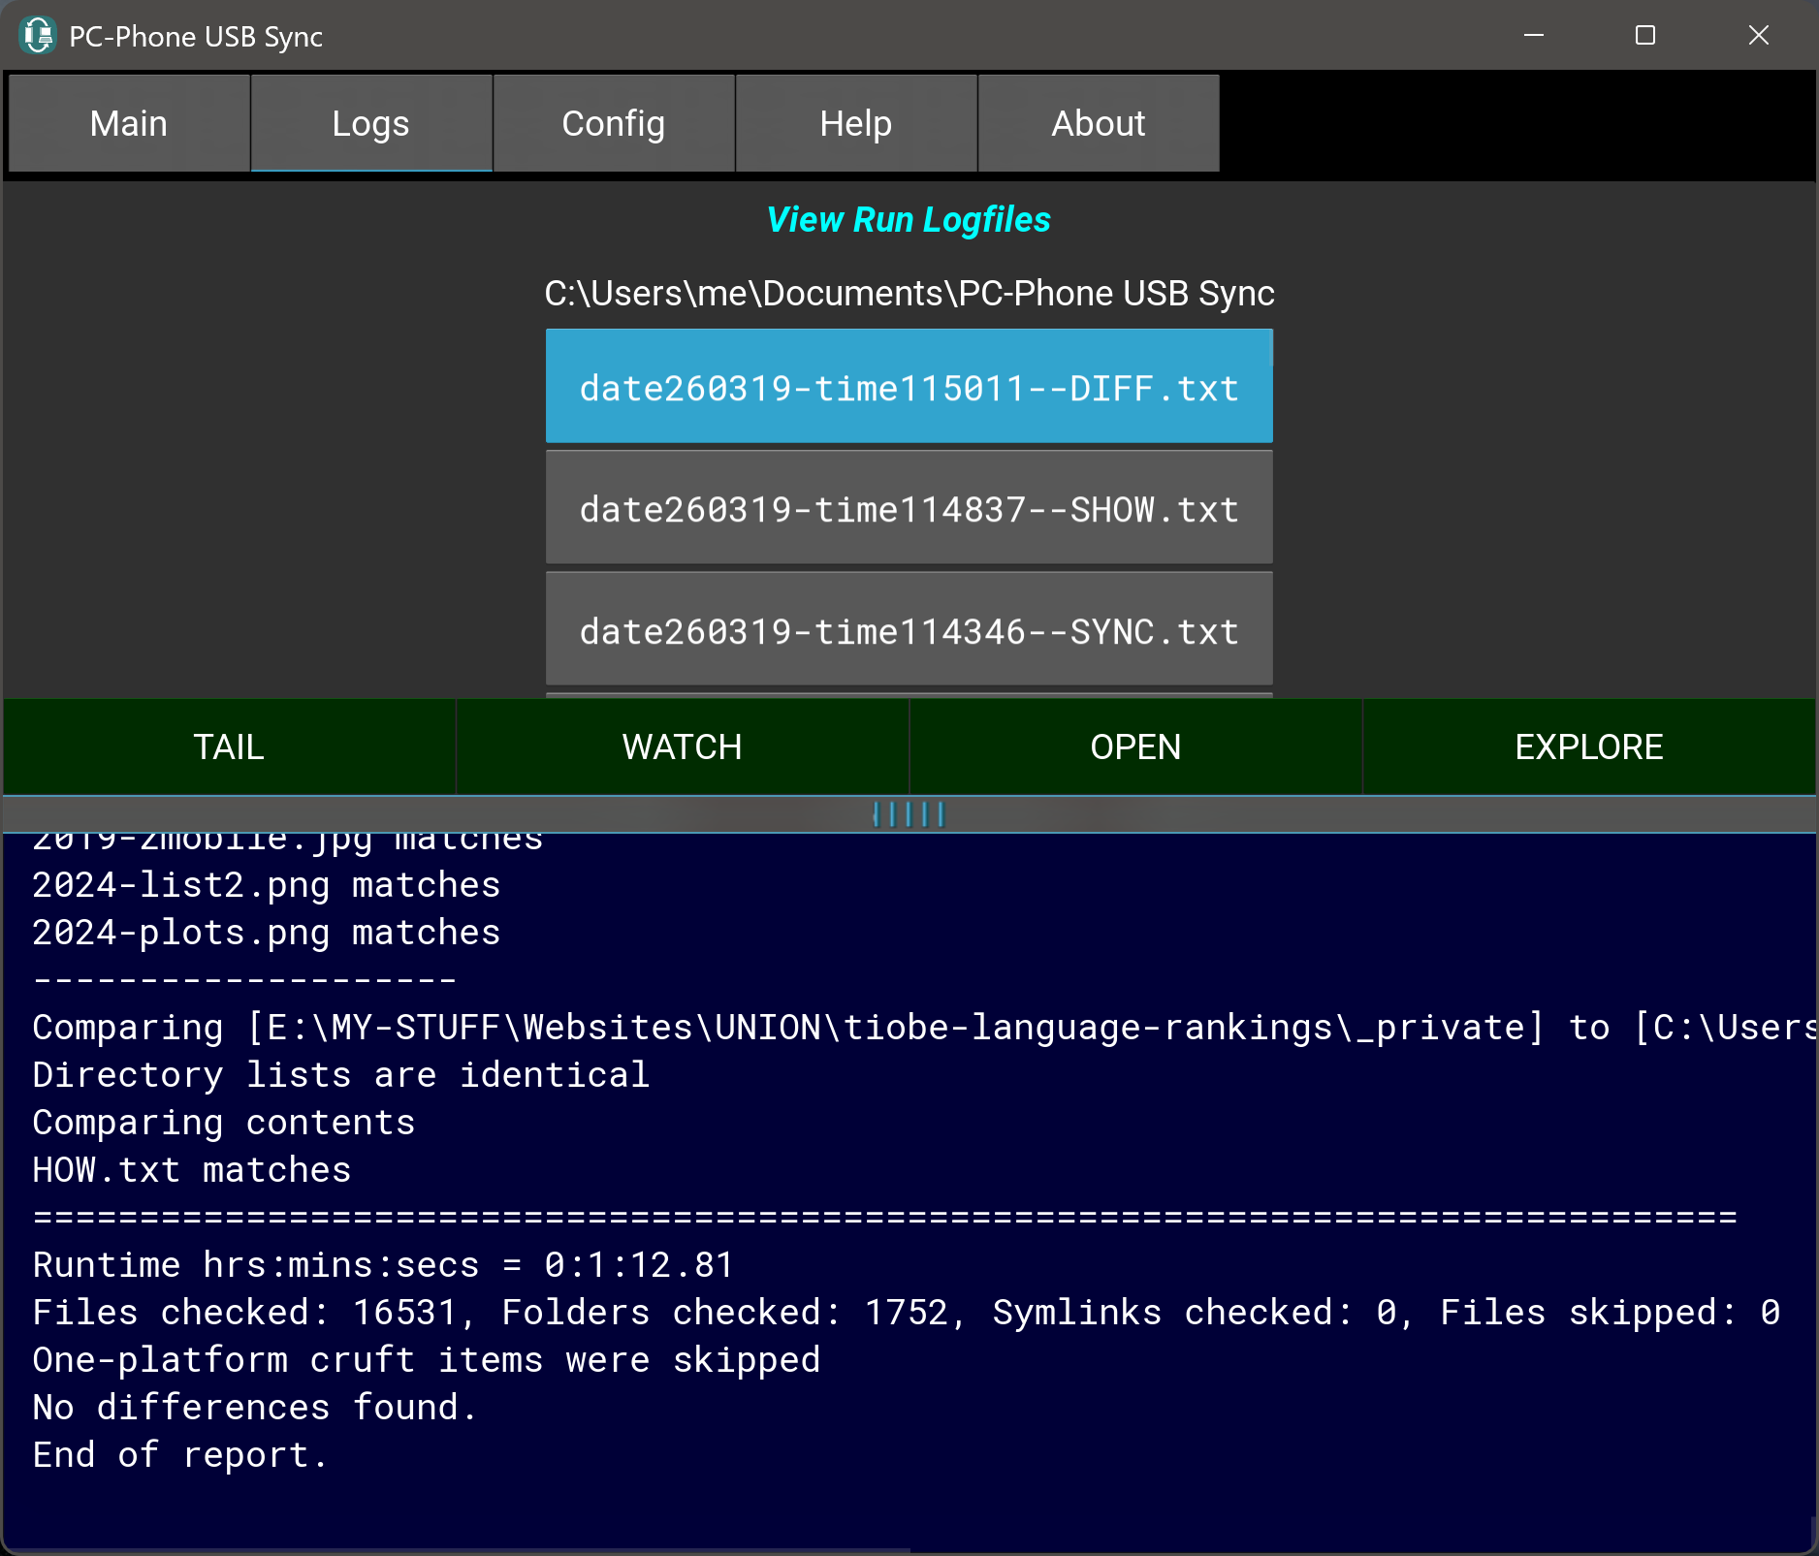Click the 'Runtime hrs:mins:secs' line in log output

click(383, 1264)
